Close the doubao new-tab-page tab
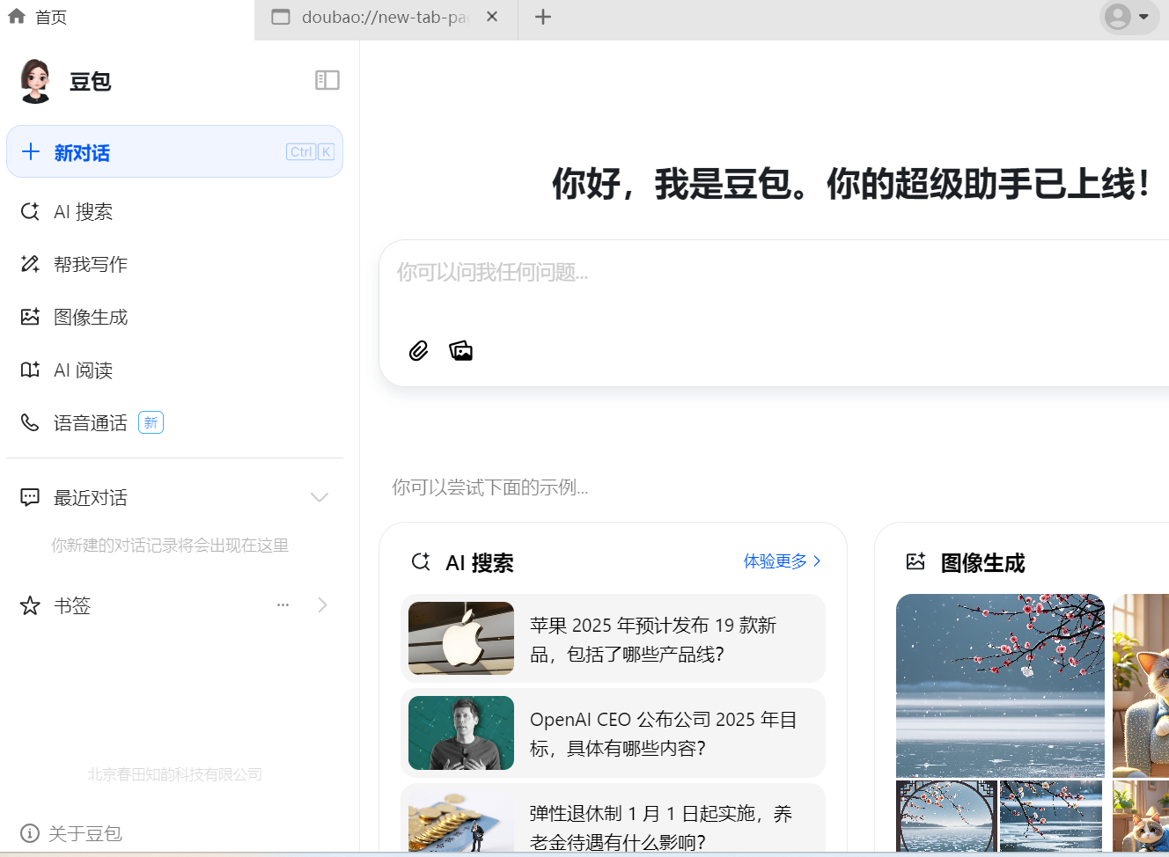Viewport: 1169px width, 857px height. [x=492, y=17]
